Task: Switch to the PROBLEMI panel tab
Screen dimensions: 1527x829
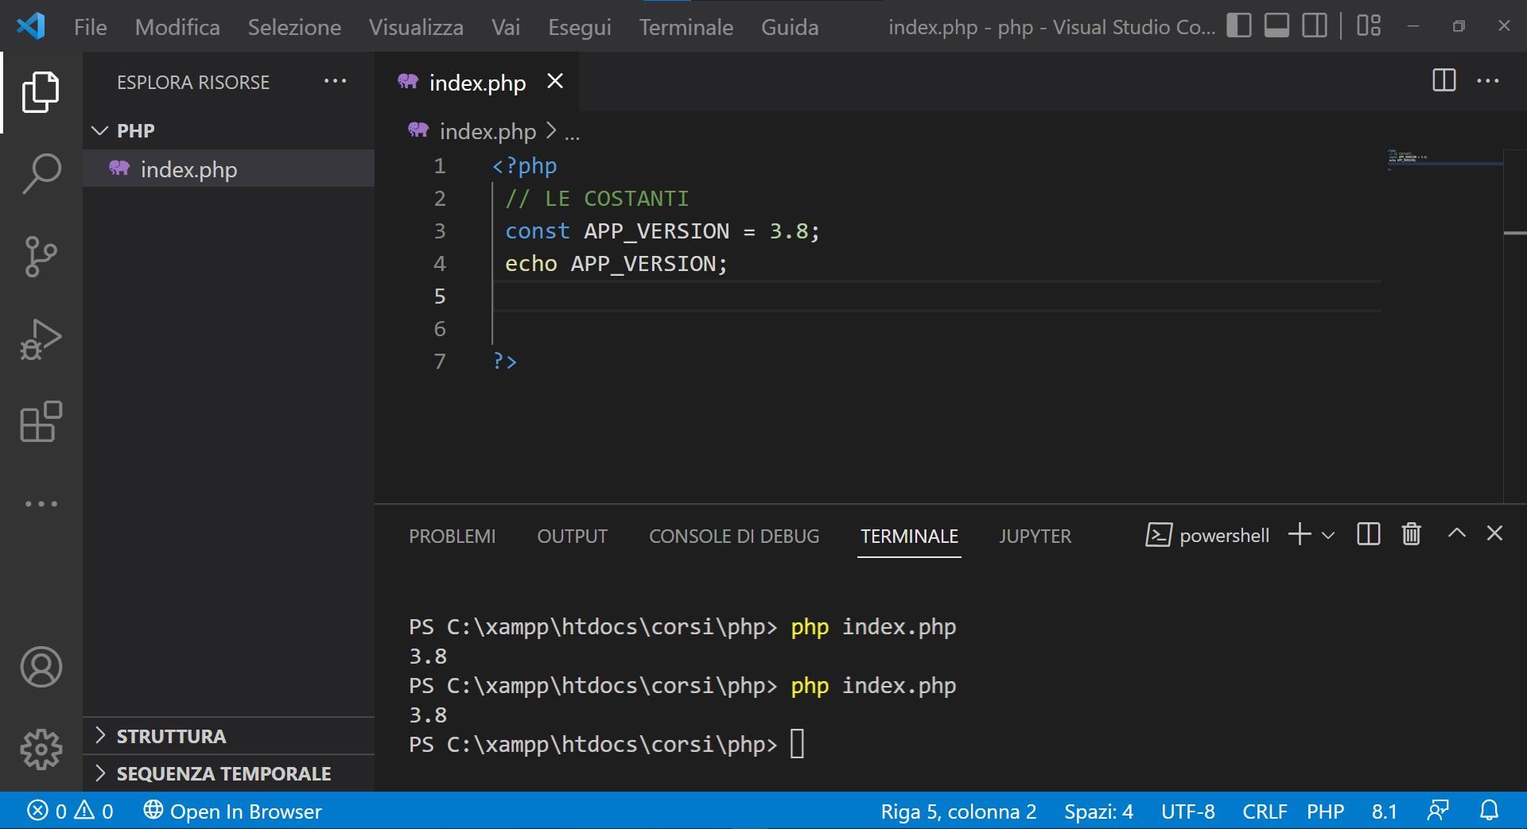Action: point(452,537)
